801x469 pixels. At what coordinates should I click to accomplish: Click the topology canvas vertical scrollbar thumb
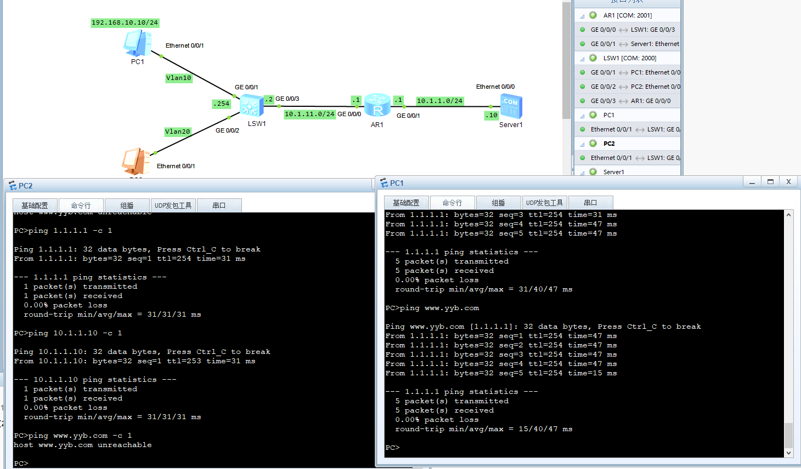(566, 60)
